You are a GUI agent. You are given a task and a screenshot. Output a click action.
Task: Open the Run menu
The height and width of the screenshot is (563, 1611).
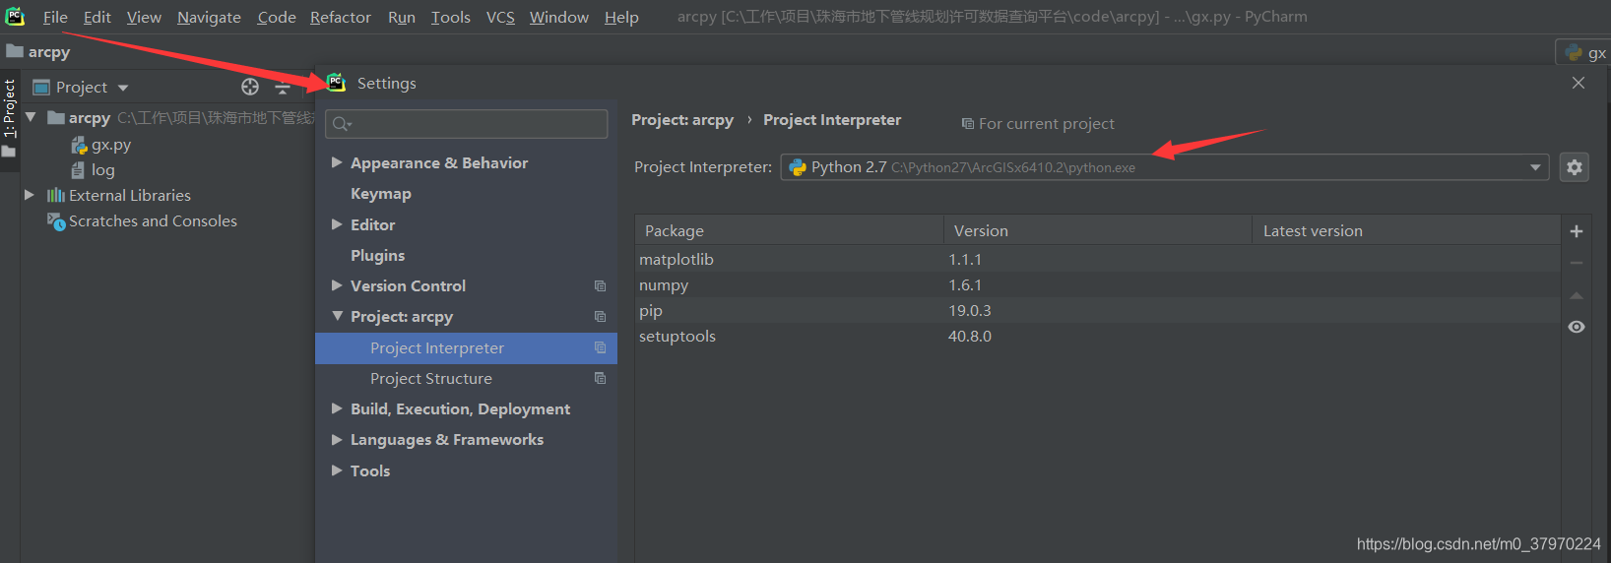coord(402,17)
